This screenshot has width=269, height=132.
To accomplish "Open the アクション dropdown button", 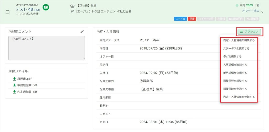I will click(249, 32).
